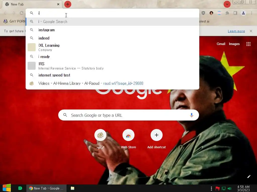Open the Extensions puzzle piece menu
The image size is (257, 192).
click(227, 13)
